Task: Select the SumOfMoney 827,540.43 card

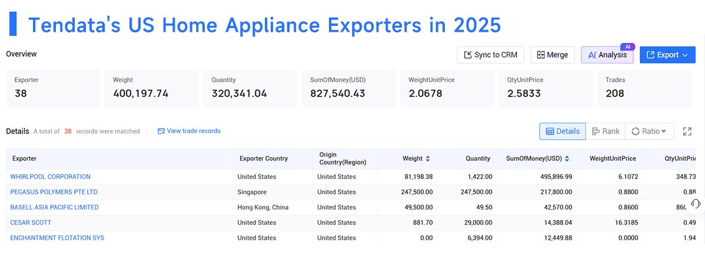Action: (348, 88)
